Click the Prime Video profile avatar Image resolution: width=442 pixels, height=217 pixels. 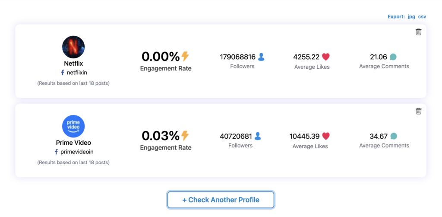[73, 126]
